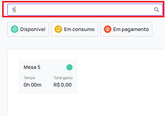This screenshot has width=165, height=116.
Task: Click empty area of the tables panel
Action: (121, 82)
